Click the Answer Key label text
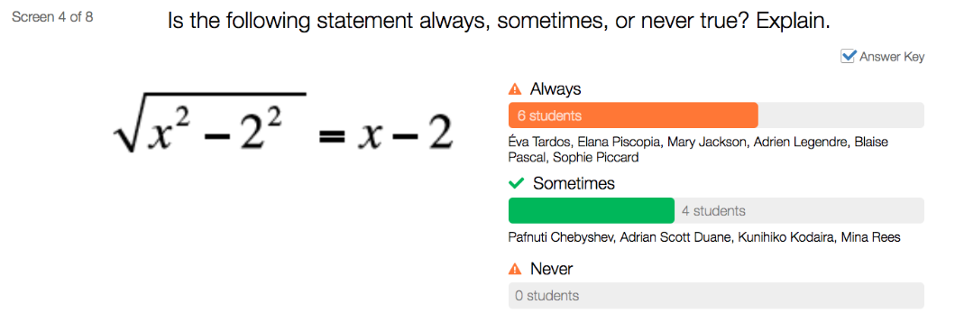Viewport: 955px width, 332px height. (x=892, y=57)
